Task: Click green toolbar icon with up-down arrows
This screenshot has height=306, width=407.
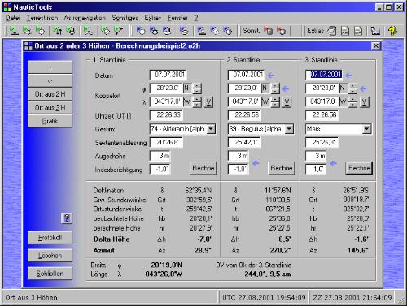Action: (x=58, y=31)
